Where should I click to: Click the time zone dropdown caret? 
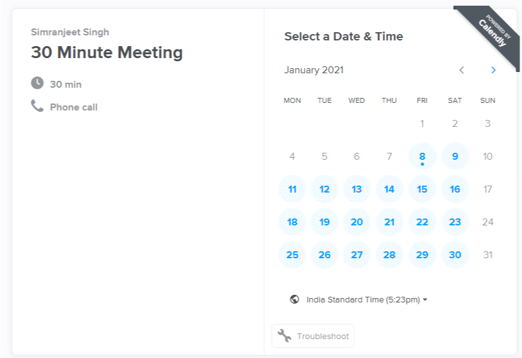[425, 300]
